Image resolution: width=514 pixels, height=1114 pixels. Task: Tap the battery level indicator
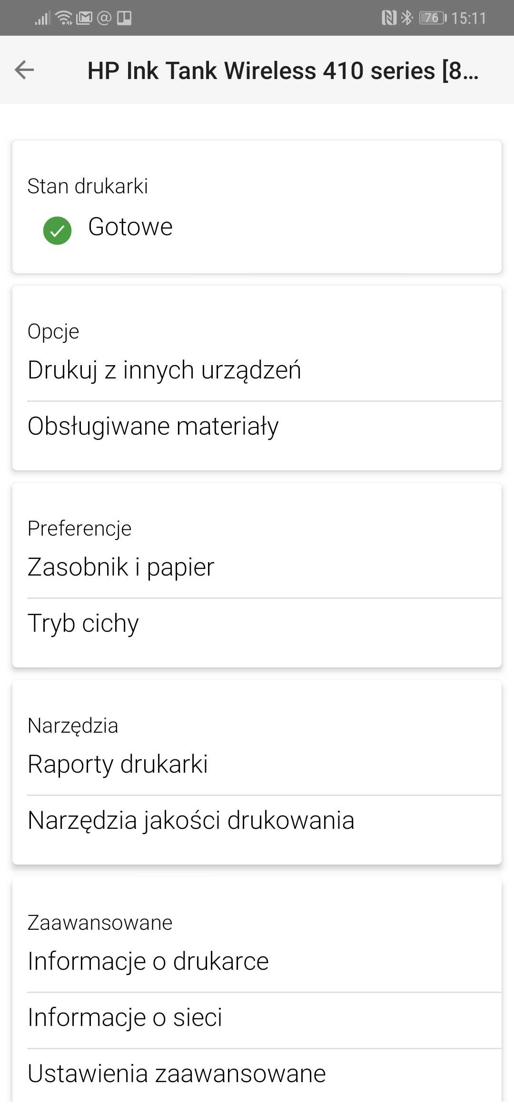pyautogui.click(x=433, y=18)
